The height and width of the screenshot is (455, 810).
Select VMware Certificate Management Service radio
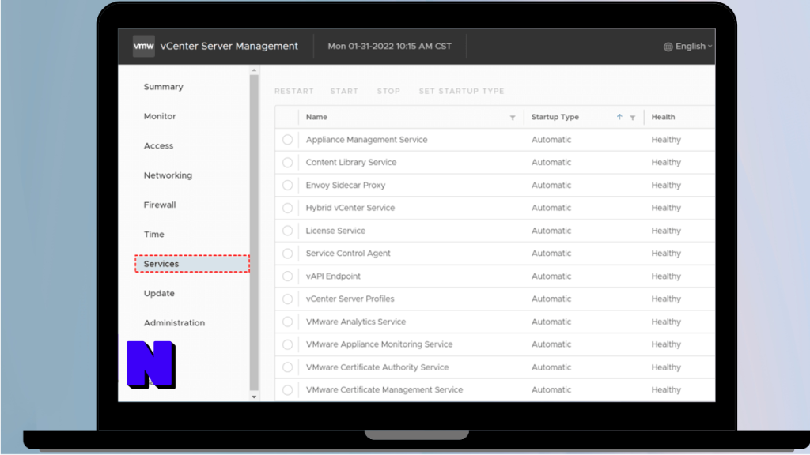[x=288, y=390]
